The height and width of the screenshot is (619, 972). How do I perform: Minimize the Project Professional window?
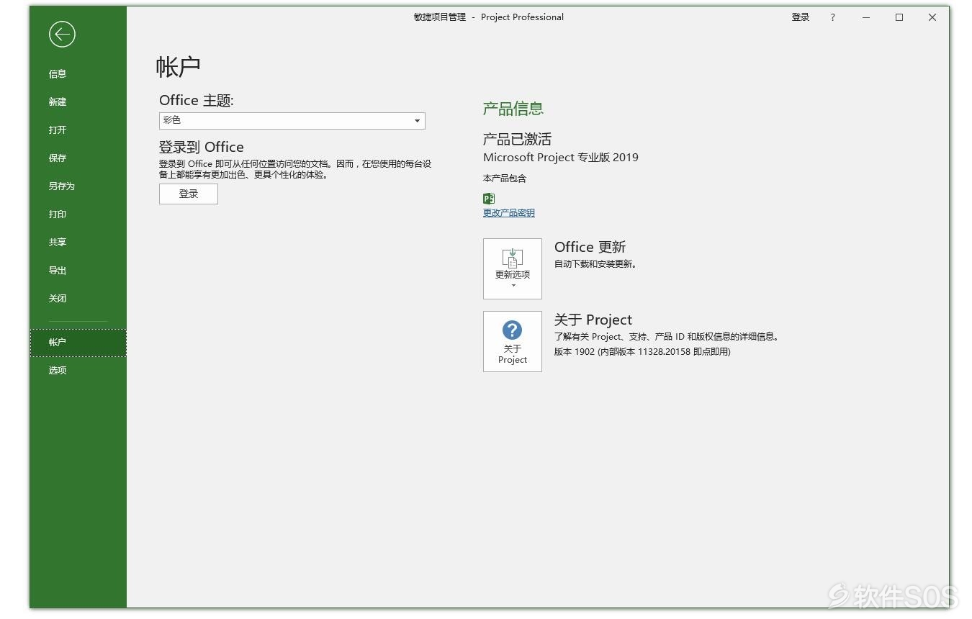pyautogui.click(x=866, y=17)
